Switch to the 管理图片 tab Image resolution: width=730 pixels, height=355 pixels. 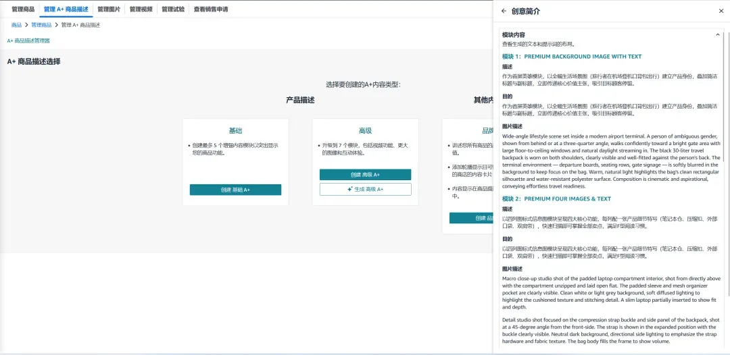(108, 9)
